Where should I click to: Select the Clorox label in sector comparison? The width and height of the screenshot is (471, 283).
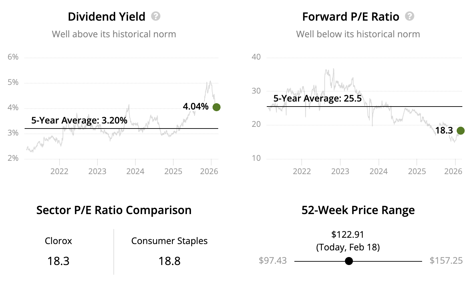pos(58,241)
